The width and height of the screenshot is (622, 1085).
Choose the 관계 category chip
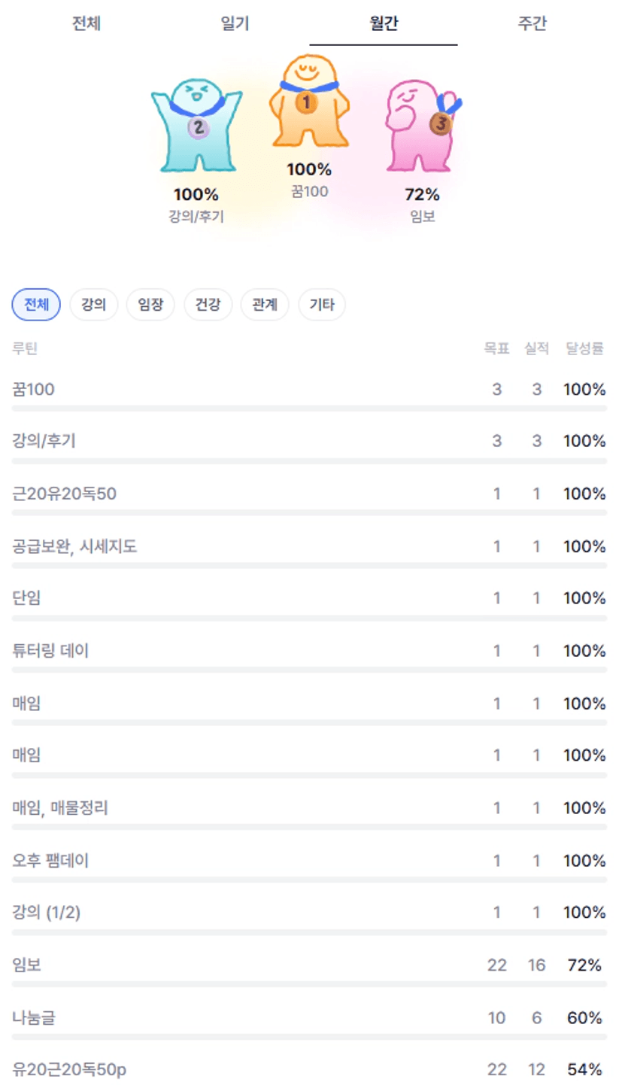point(265,305)
